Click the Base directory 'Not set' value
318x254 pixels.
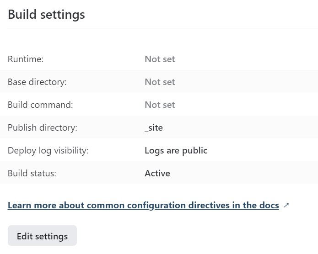coord(160,82)
